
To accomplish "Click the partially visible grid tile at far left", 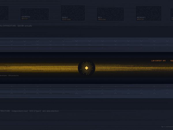I will pyautogui.click(x=4, y=13).
